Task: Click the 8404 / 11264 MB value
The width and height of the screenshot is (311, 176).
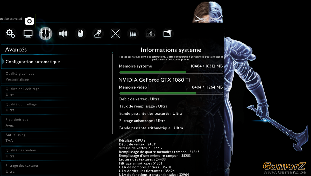Action: [207, 87]
